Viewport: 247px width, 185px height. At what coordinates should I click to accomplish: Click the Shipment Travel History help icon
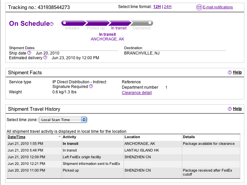(230, 109)
